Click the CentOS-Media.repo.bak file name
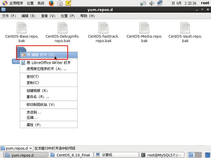Image resolution: width=211 pixels, height=158 pixels. click(x=144, y=39)
